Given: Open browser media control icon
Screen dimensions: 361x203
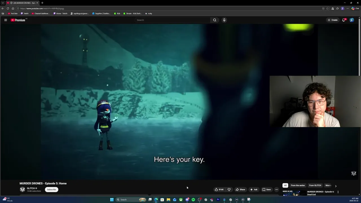Looking at the screenshot, I should [x=333, y=8].
